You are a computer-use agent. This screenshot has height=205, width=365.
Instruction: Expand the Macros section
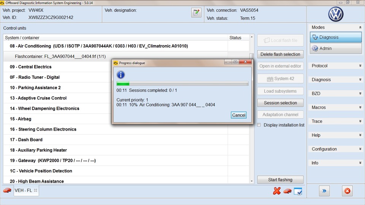click(360, 107)
